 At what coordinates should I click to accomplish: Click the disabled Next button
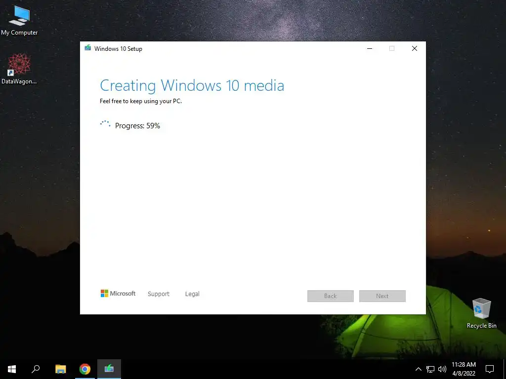[382, 296]
